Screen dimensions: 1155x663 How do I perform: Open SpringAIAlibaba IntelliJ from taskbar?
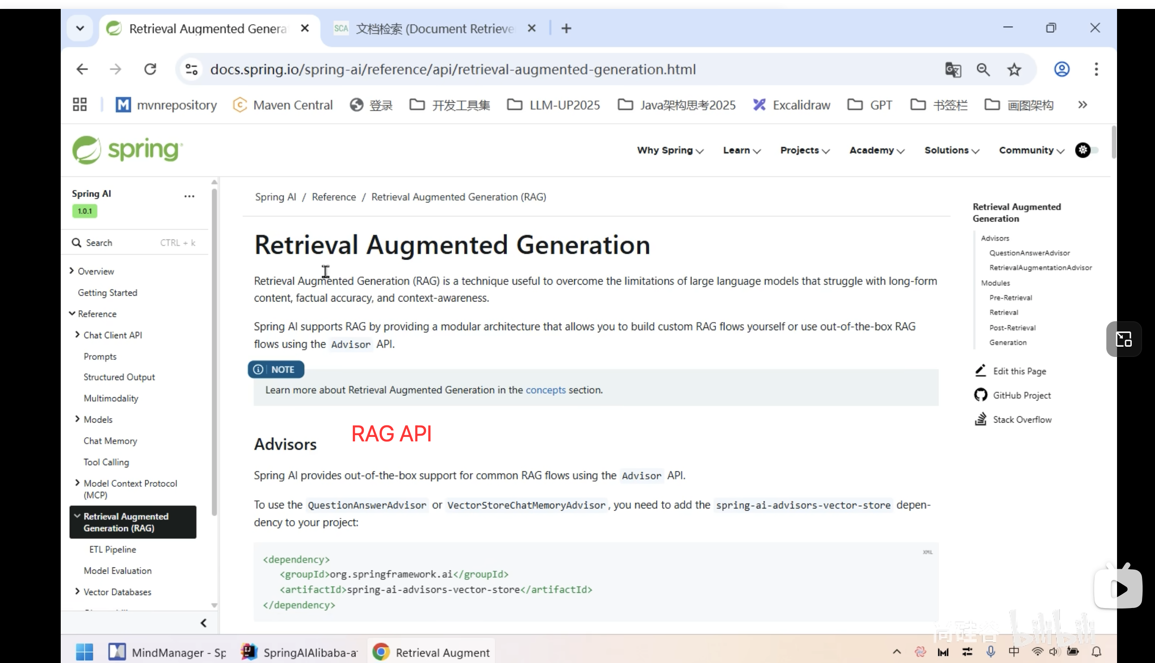point(299,652)
